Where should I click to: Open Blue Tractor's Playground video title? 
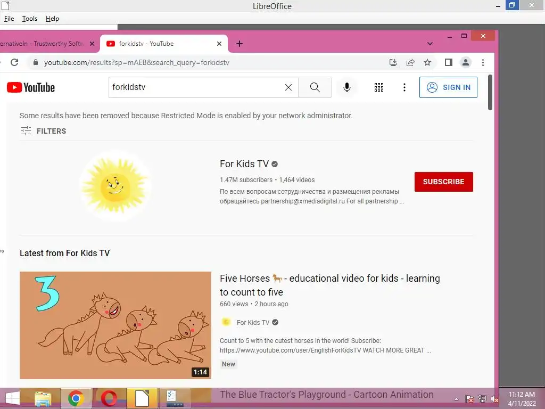tap(327, 395)
